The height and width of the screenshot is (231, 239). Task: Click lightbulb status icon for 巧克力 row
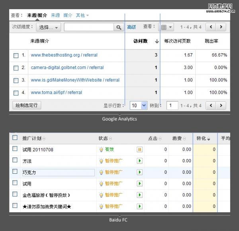tap(101, 173)
